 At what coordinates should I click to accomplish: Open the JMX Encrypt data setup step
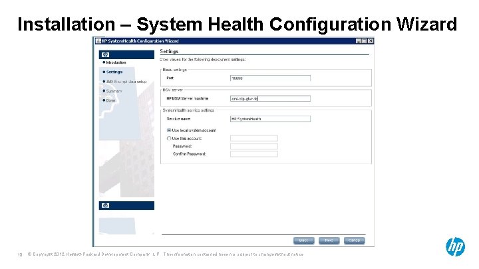pos(126,82)
